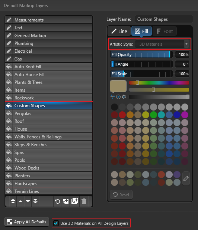Pick the magenta palette swatch
Screen dimensions: 198x230
click(185, 115)
